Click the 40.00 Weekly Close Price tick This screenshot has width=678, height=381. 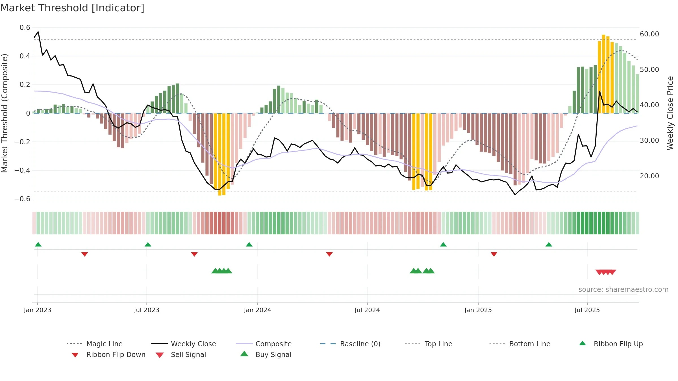(649, 105)
